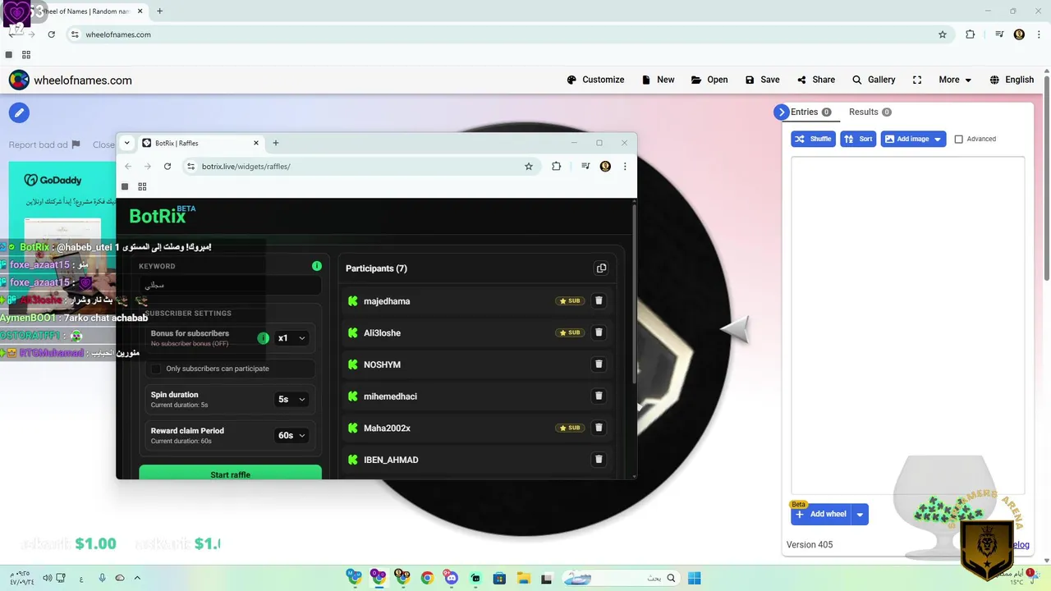The width and height of the screenshot is (1051, 591).
Task: Open subscriber bonus x1 dropdown
Action: [x=291, y=338]
